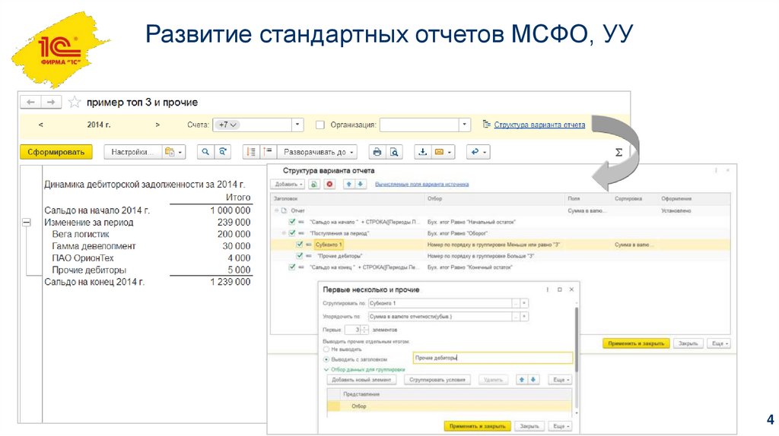Click the Сформировать button
The image size is (779, 436).
[56, 152]
